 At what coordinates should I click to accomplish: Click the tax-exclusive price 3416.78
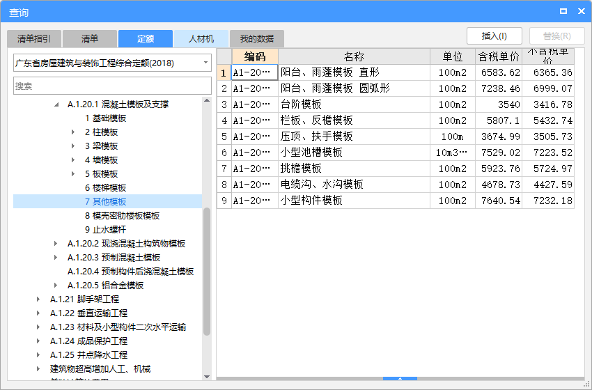click(x=548, y=104)
